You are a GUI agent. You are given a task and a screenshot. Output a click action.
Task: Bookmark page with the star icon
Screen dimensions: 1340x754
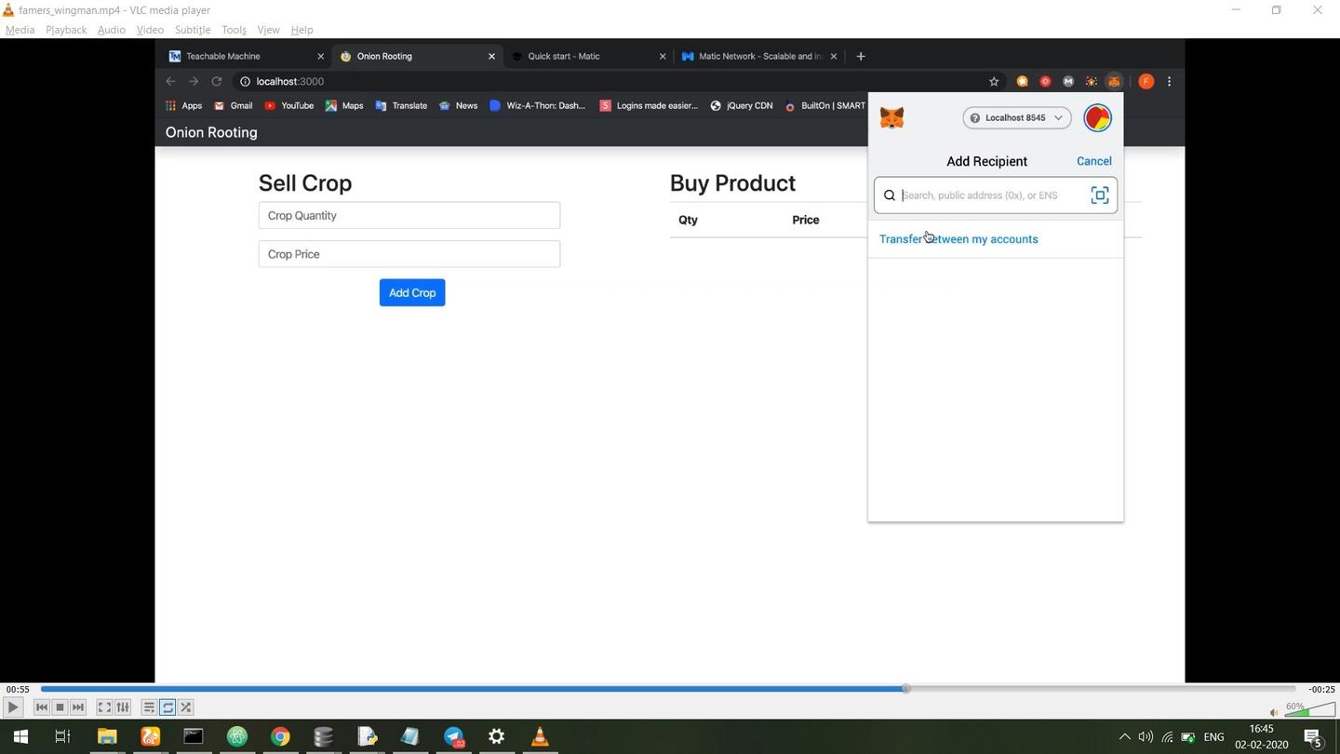coord(994,82)
